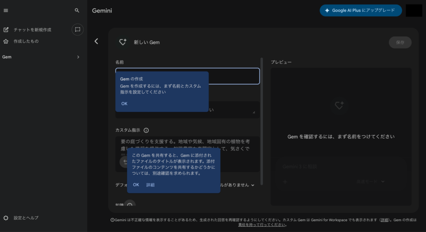This screenshot has height=232, width=426.
Task: Click the 作成したもの sidebar icon
Action: 6,41
